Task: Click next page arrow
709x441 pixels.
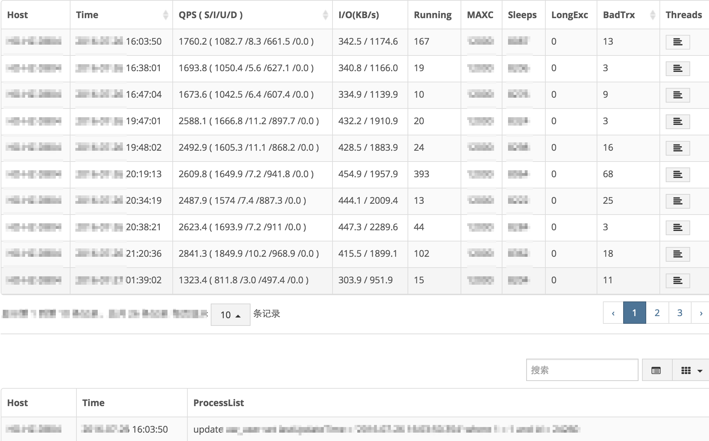Action: point(701,313)
